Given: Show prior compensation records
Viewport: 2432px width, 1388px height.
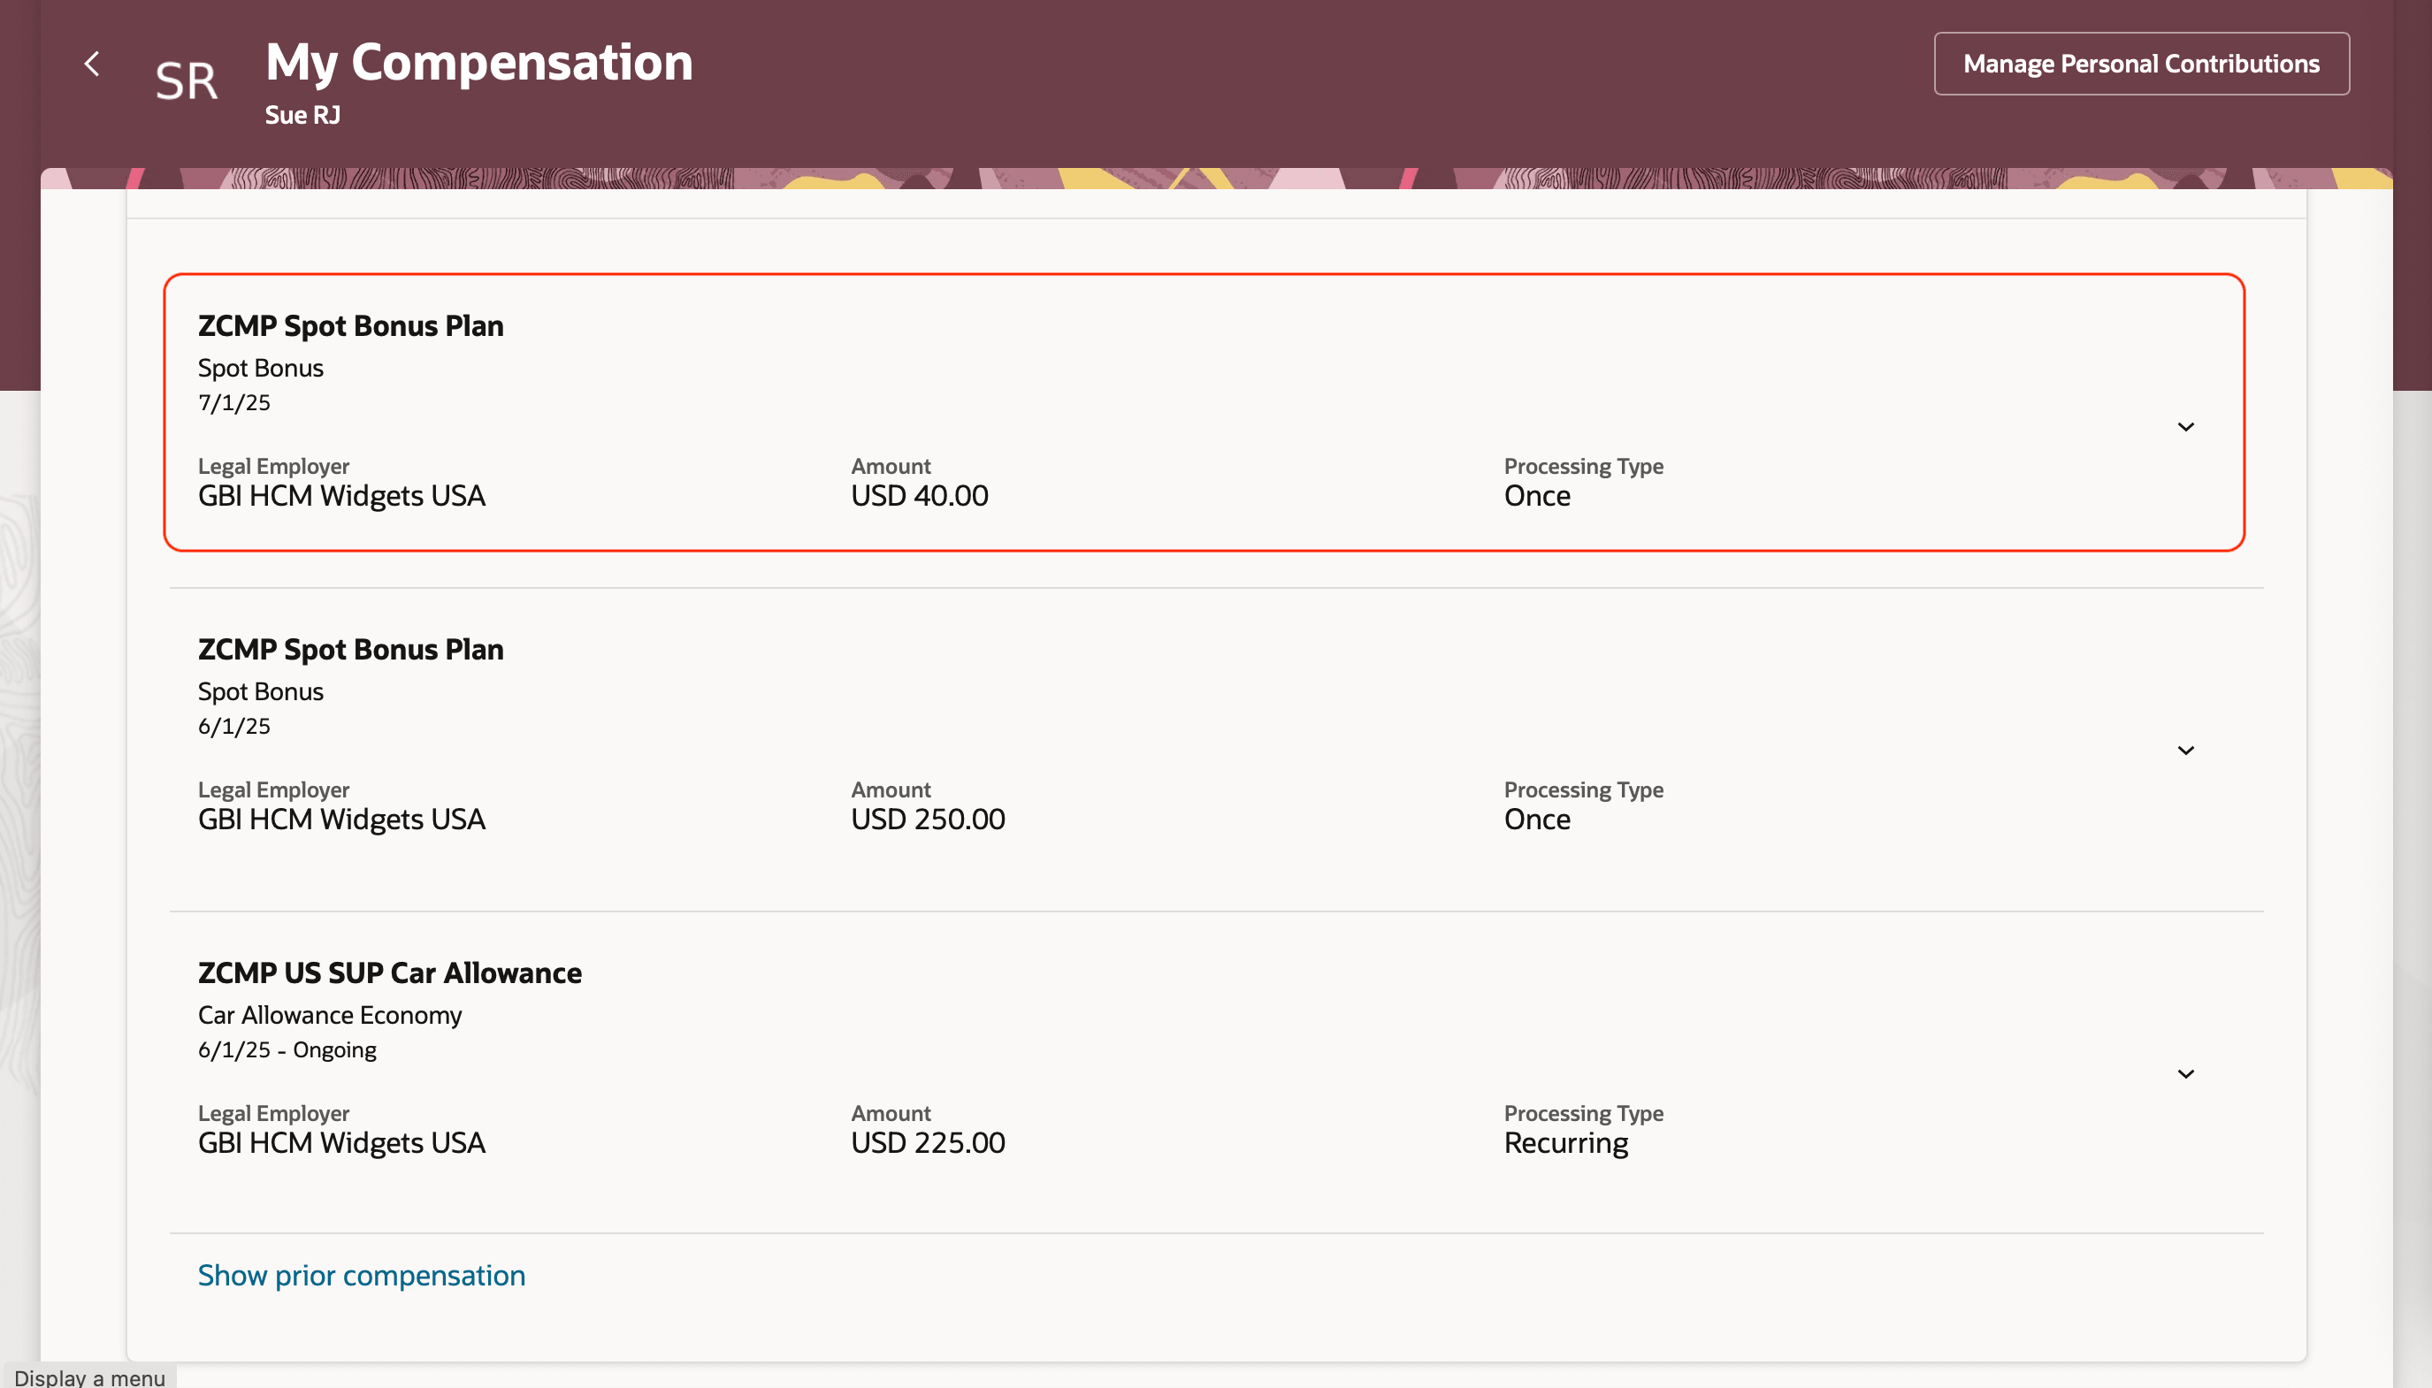Looking at the screenshot, I should point(360,1275).
